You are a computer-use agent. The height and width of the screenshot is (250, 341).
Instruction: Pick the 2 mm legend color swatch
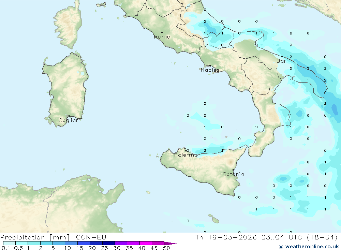click(x=46, y=243)
